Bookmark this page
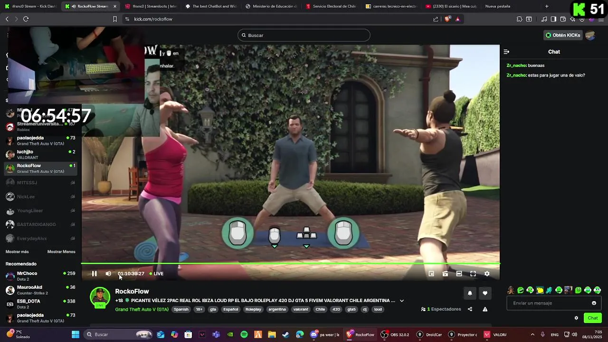This screenshot has width=608, height=342. point(114,19)
